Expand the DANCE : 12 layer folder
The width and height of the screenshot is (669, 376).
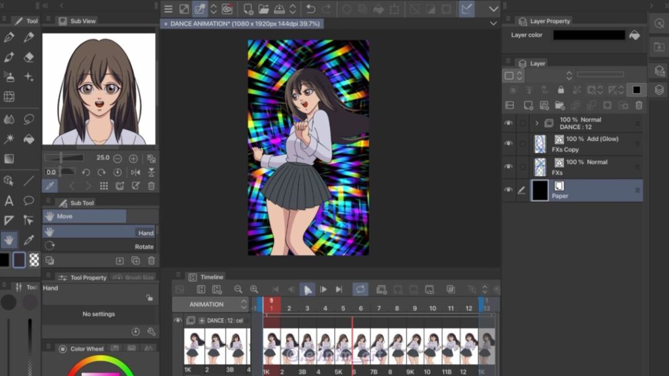[537, 123]
